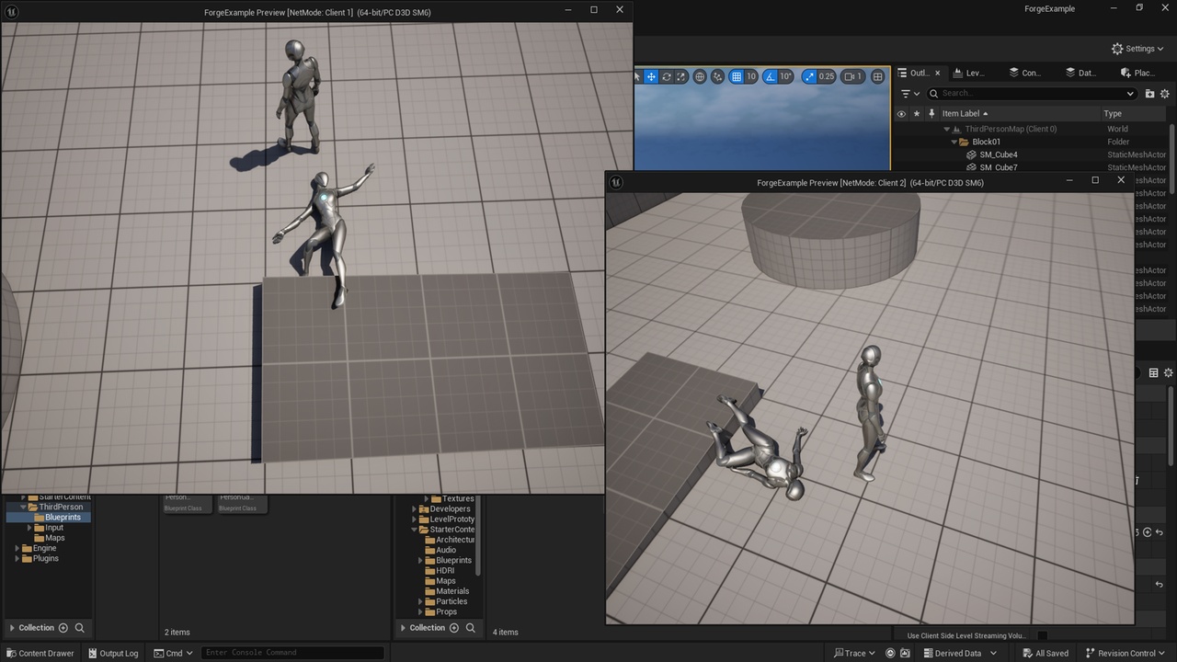Search collections in left content panel
Screen dimensions: 1177x662
[80, 628]
